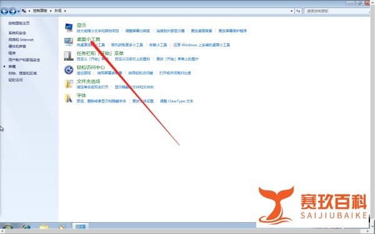Viewport: 375px width, 234px height.
Task: Go to 用户帐户和家庭安全 in the sidebar
Action: pyautogui.click(x=24, y=60)
